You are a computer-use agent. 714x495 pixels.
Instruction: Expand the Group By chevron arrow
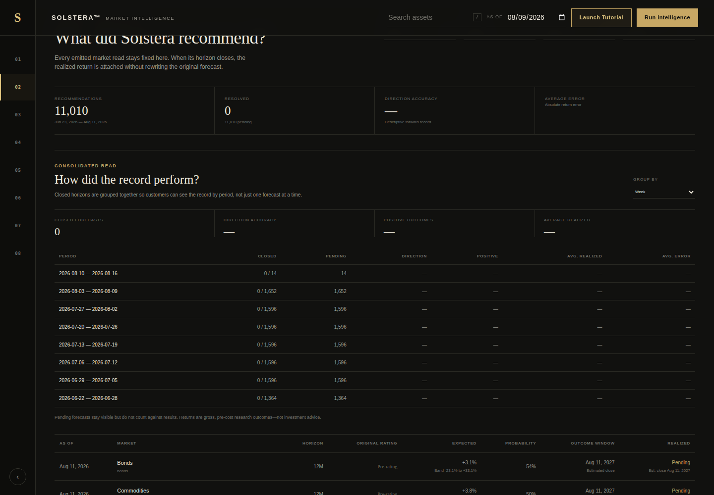(691, 192)
